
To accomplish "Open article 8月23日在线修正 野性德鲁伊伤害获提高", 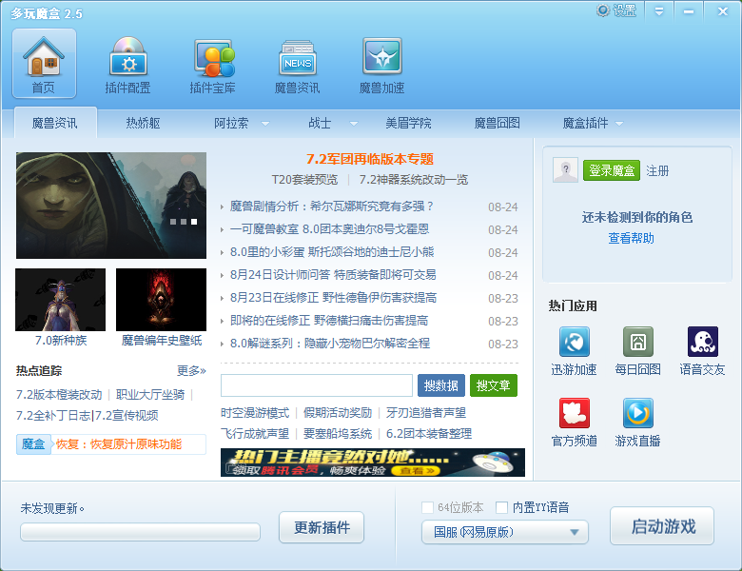I will click(333, 297).
